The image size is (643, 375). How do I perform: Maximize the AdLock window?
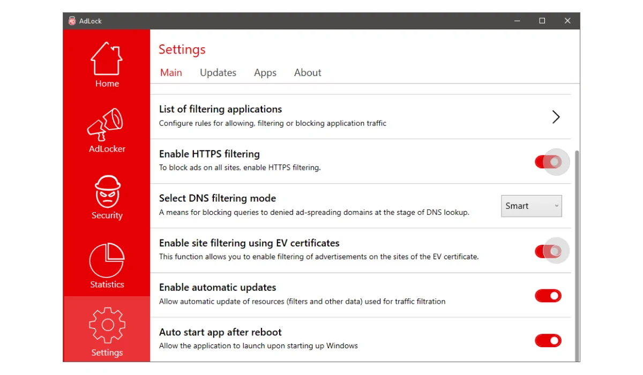pos(542,21)
